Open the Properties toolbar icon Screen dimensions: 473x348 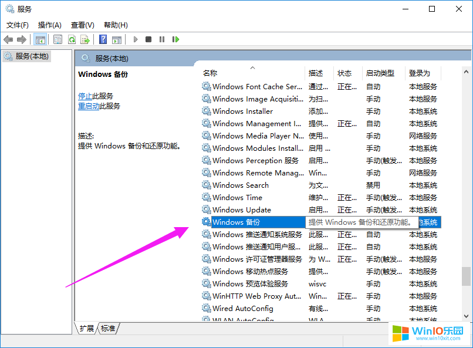[x=58, y=39]
